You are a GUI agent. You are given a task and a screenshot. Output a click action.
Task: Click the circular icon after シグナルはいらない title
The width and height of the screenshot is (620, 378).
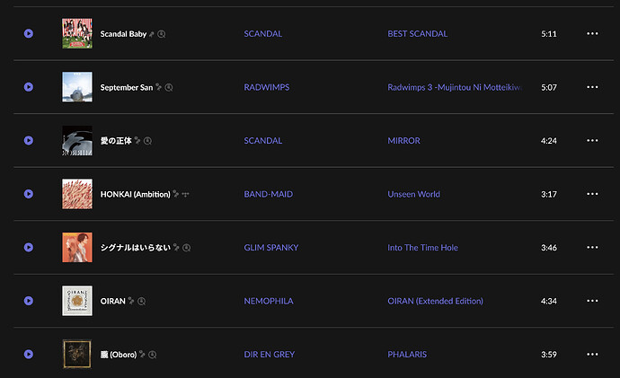(187, 248)
